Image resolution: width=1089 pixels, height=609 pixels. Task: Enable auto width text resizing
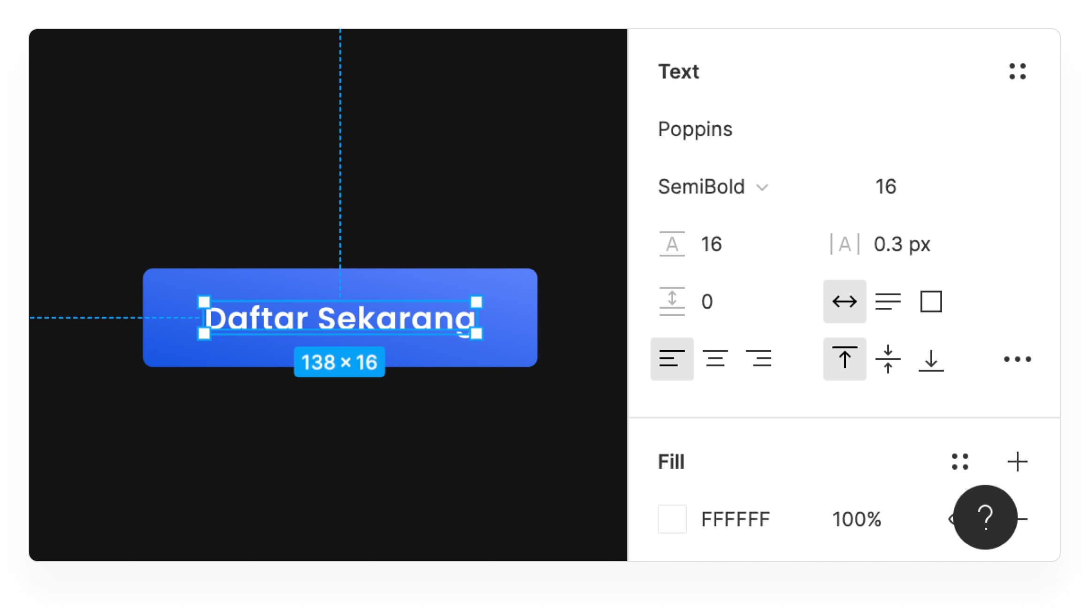pyautogui.click(x=844, y=301)
